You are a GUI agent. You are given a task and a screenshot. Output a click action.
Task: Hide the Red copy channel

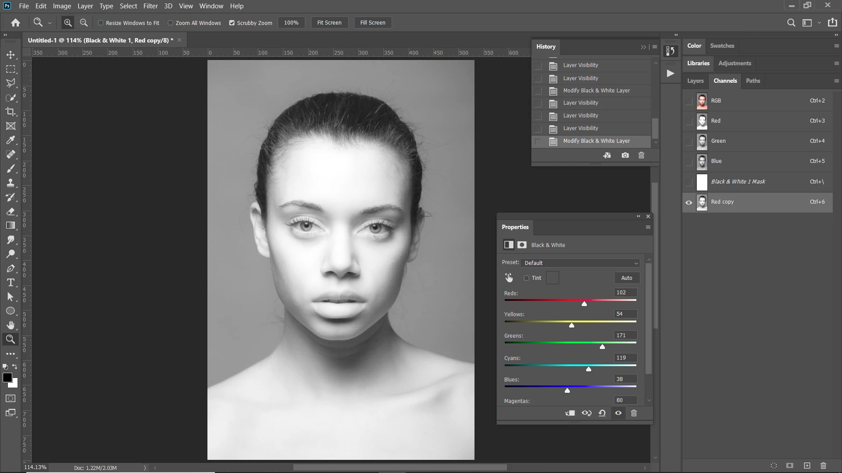(689, 202)
